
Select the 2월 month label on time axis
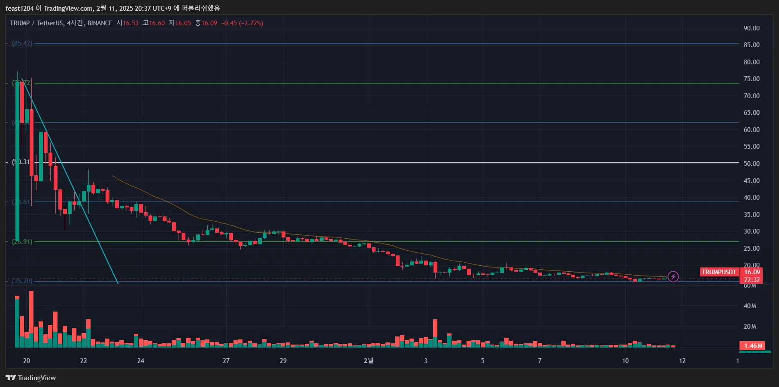pos(369,361)
